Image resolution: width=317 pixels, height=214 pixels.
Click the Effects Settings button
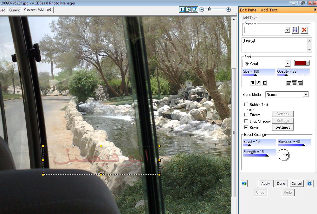coord(283,114)
